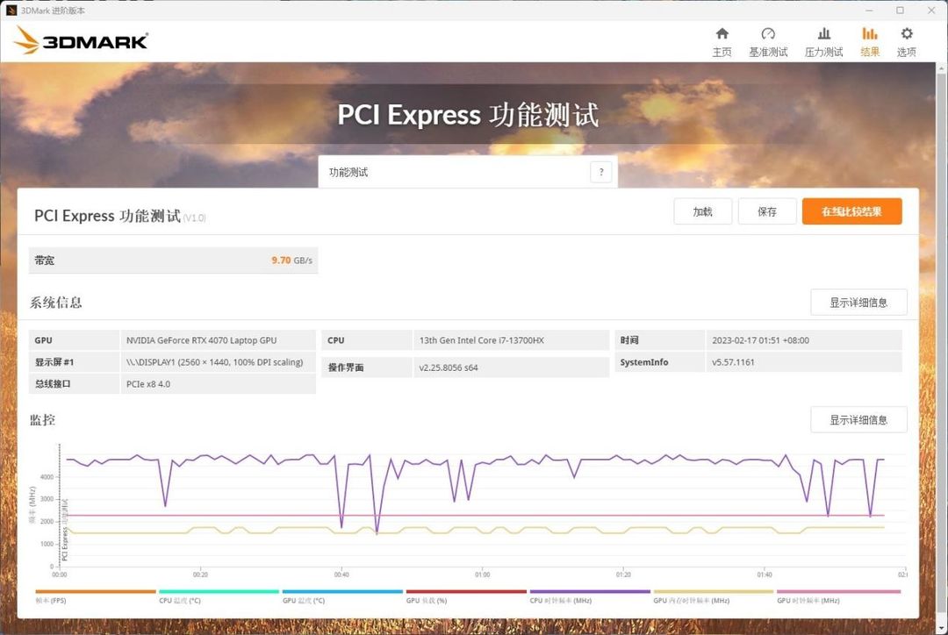Click the 加载 load button

point(702,211)
